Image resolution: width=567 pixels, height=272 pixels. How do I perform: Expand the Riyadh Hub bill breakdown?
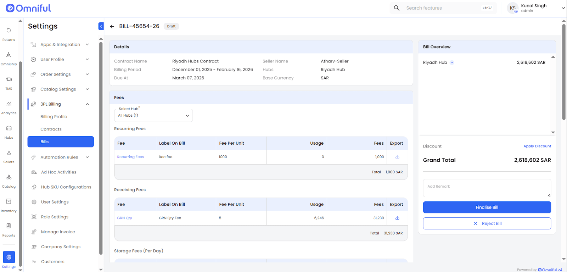coord(452,63)
